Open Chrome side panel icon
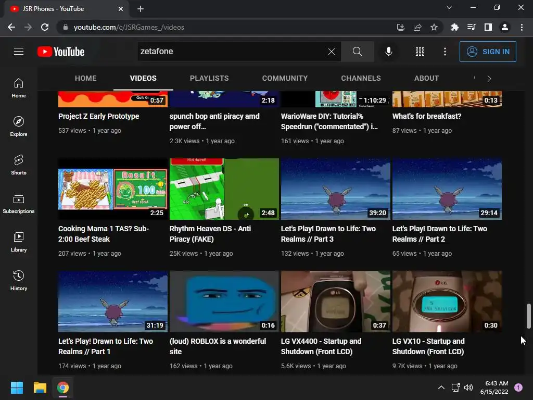This screenshot has height=400, width=533. (x=488, y=27)
